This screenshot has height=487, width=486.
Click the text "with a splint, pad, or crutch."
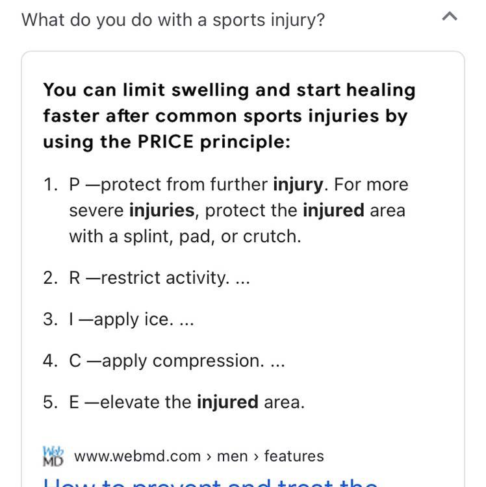[185, 236]
